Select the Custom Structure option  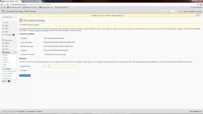click(21, 54)
